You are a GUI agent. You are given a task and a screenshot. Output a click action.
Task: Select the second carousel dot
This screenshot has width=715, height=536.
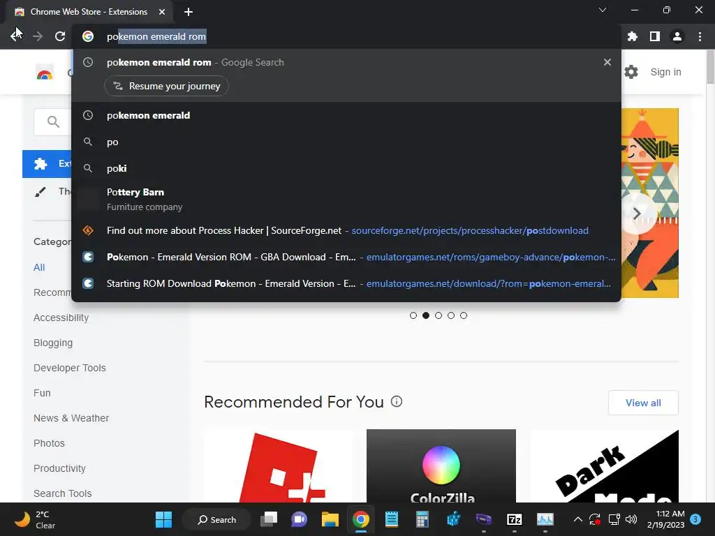426,315
